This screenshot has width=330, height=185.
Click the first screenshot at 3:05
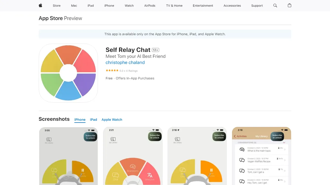[68, 156]
